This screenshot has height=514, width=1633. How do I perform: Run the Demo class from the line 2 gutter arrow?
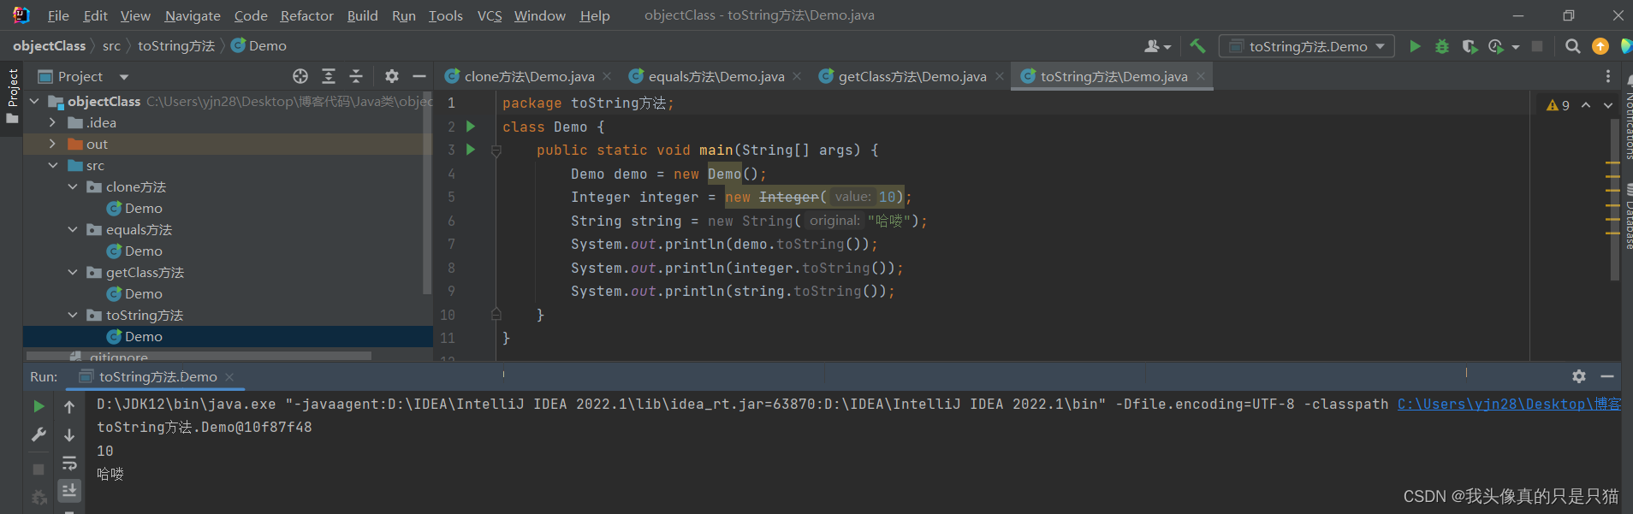tap(470, 127)
